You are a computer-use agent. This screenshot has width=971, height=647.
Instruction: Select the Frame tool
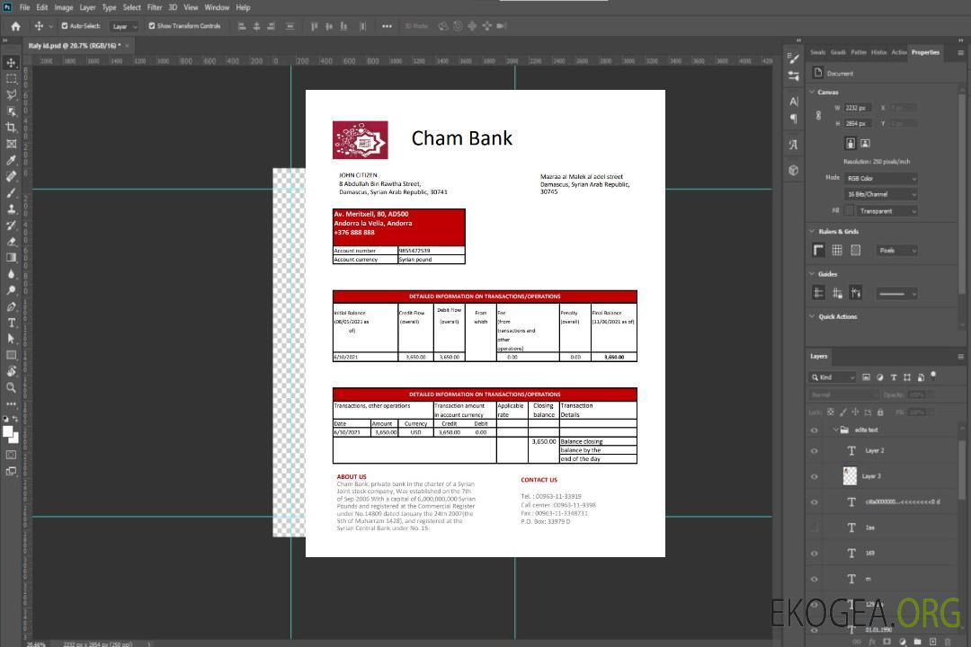11,144
